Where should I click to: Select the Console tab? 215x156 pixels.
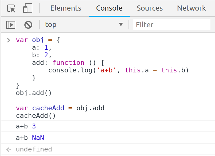[x=109, y=8]
